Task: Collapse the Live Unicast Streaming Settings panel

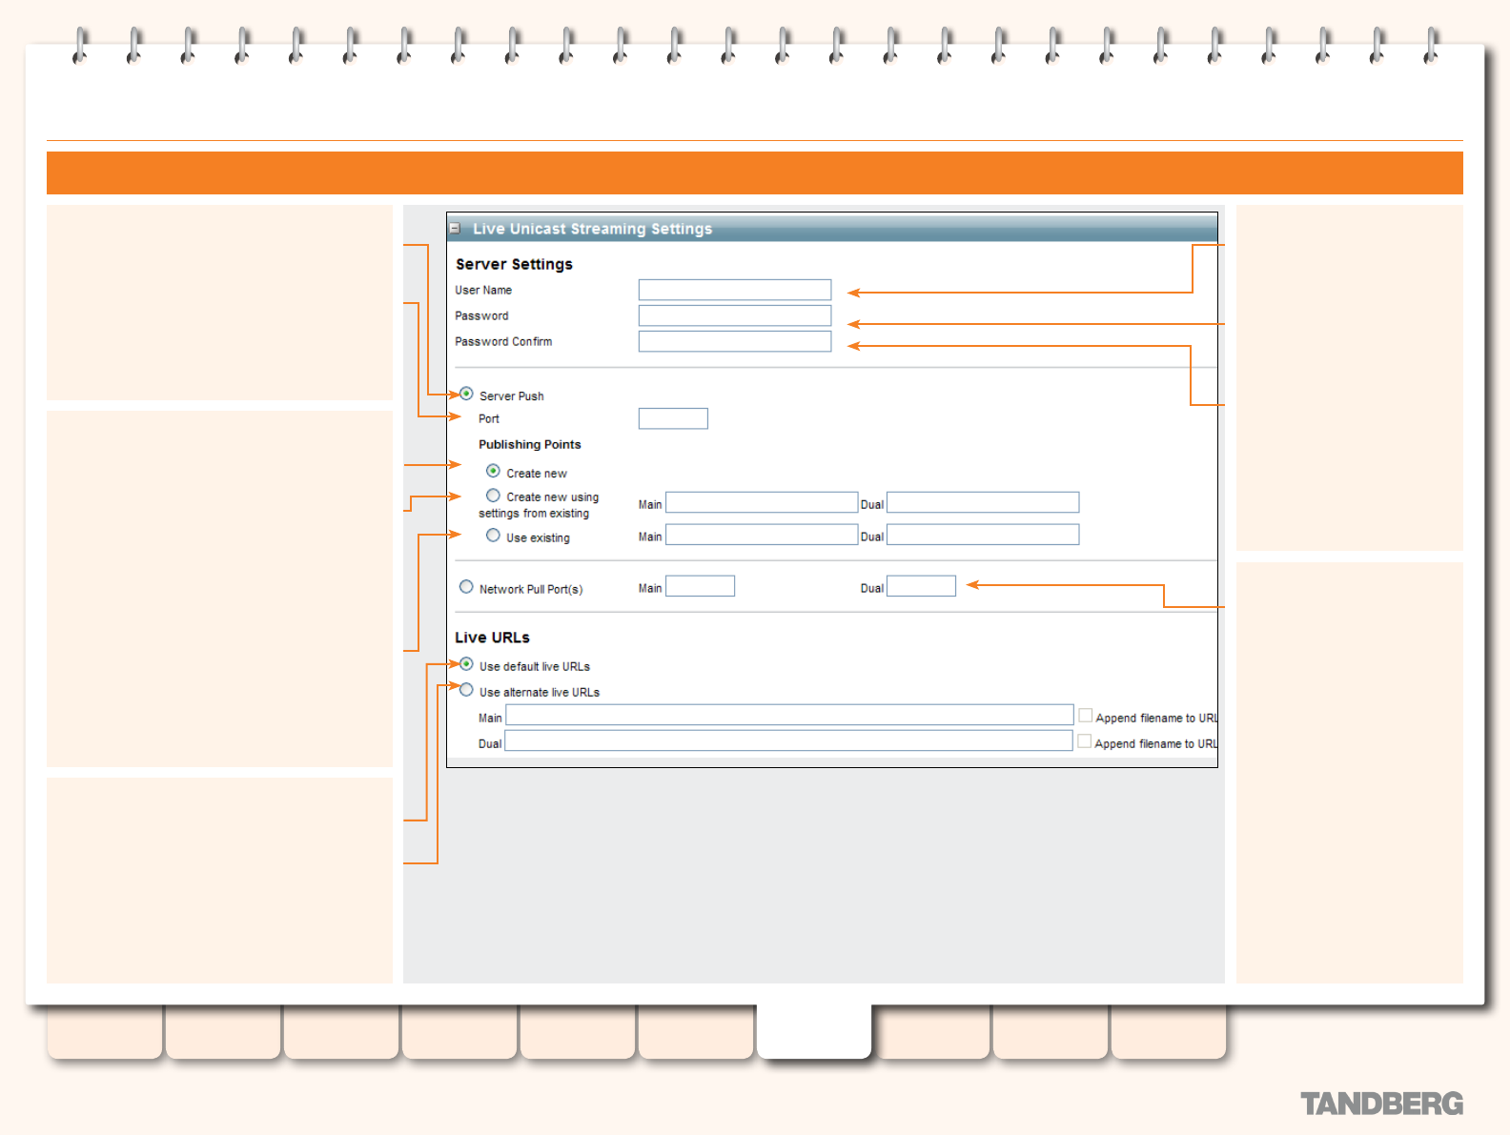Action: tap(455, 229)
